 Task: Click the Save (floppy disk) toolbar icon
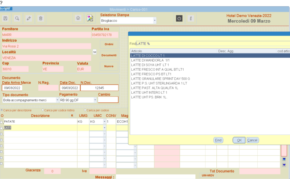click(5, 18)
